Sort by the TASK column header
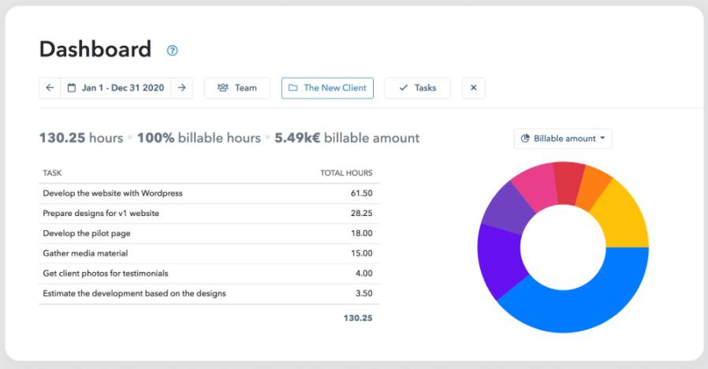 (x=53, y=173)
